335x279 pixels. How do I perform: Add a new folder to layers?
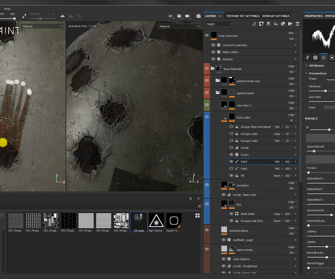pos(290,24)
